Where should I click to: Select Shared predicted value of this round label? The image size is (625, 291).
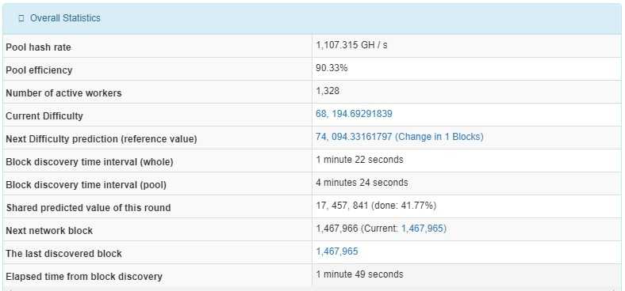[88, 208]
